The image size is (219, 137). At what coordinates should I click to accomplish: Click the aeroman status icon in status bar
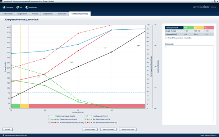[x=3, y=135]
